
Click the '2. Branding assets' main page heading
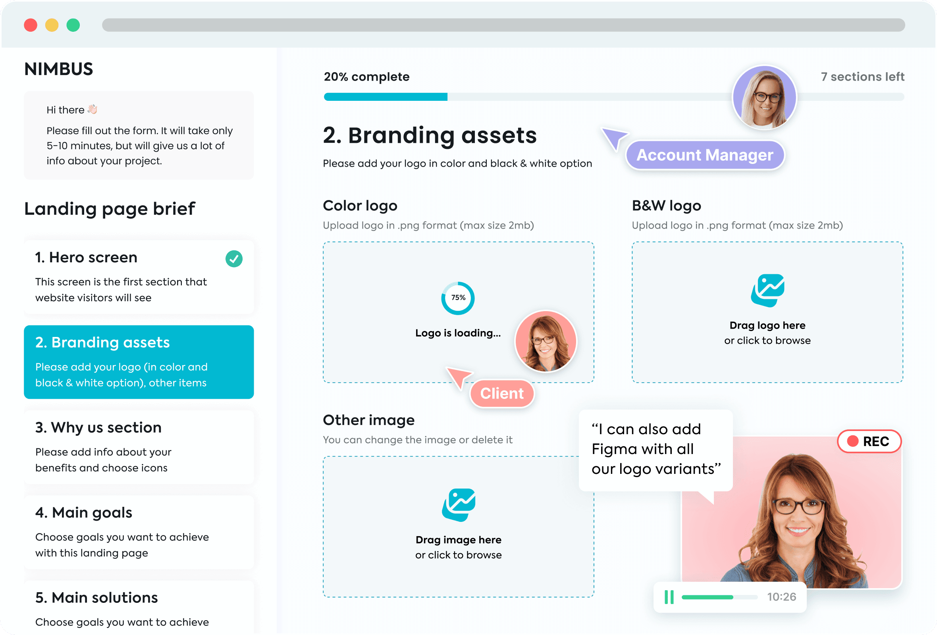click(430, 135)
